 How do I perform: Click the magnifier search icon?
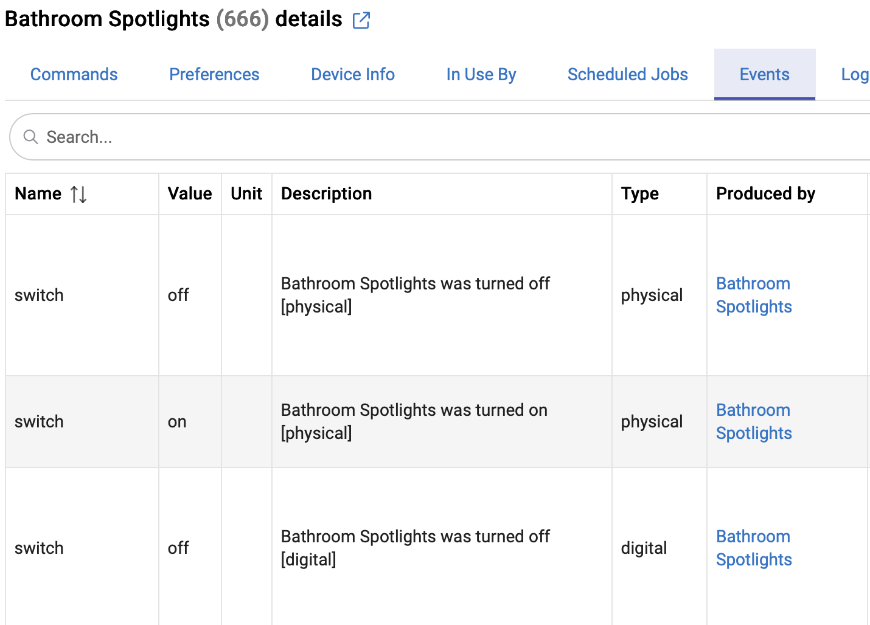click(x=30, y=137)
